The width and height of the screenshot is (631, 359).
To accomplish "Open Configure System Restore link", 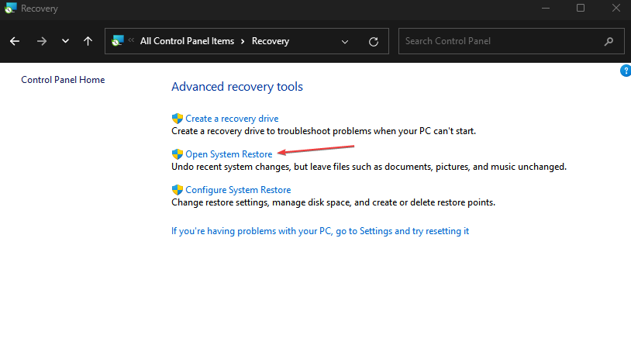I will click(238, 190).
